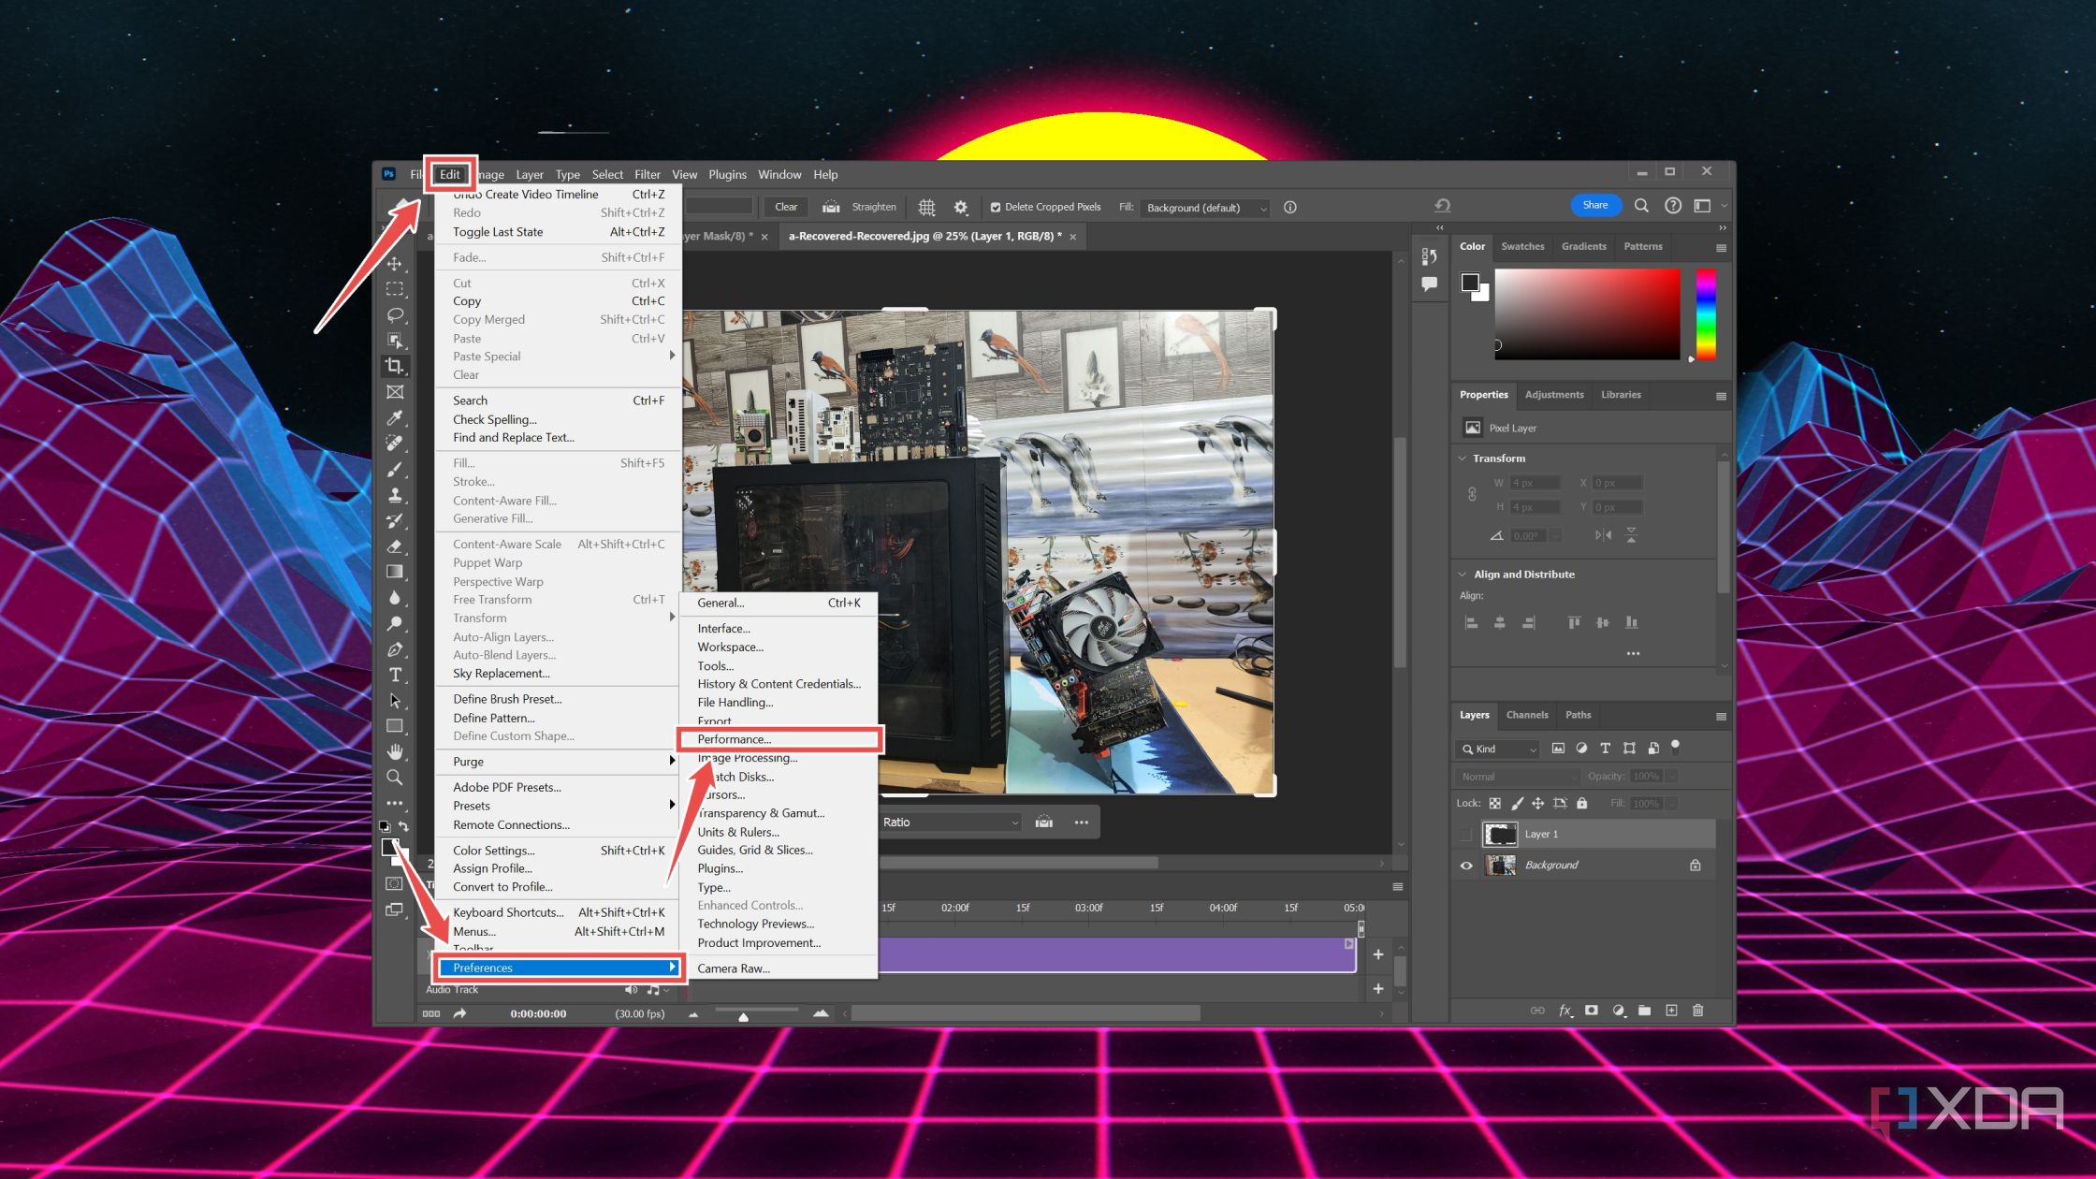Show Layer 1 via visibility box
The height and width of the screenshot is (1179, 2096).
click(x=1466, y=834)
